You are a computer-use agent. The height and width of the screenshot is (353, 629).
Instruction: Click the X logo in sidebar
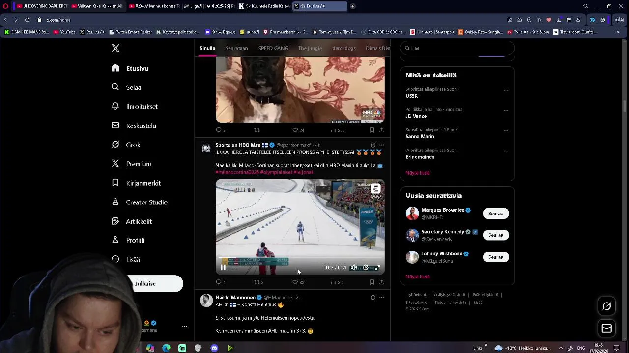pyautogui.click(x=115, y=48)
